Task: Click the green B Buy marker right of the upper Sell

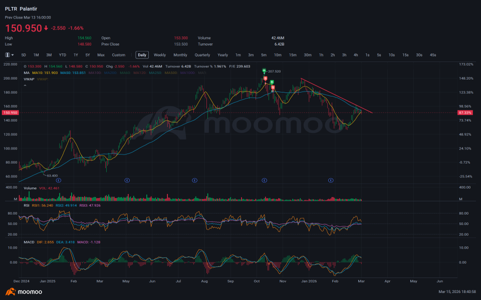Action: coord(272,82)
